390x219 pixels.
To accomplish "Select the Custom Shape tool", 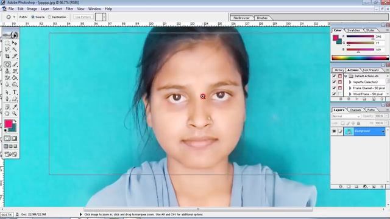I will tap(15, 99).
